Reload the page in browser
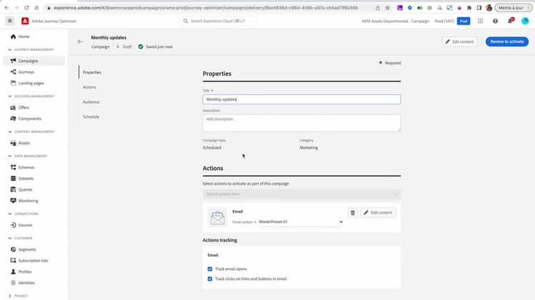This screenshot has width=535, height=300. [x=26, y=8]
